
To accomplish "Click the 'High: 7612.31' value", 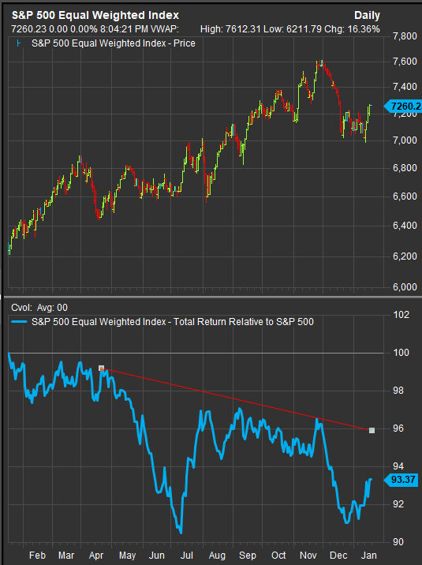I will (230, 29).
